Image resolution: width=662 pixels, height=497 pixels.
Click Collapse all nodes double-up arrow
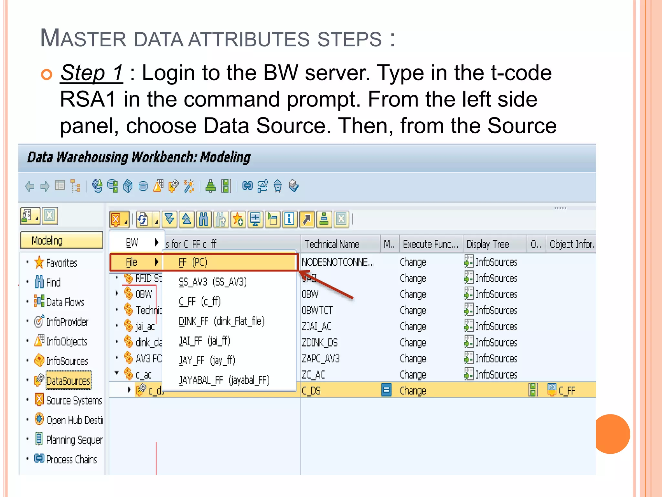coord(187,220)
